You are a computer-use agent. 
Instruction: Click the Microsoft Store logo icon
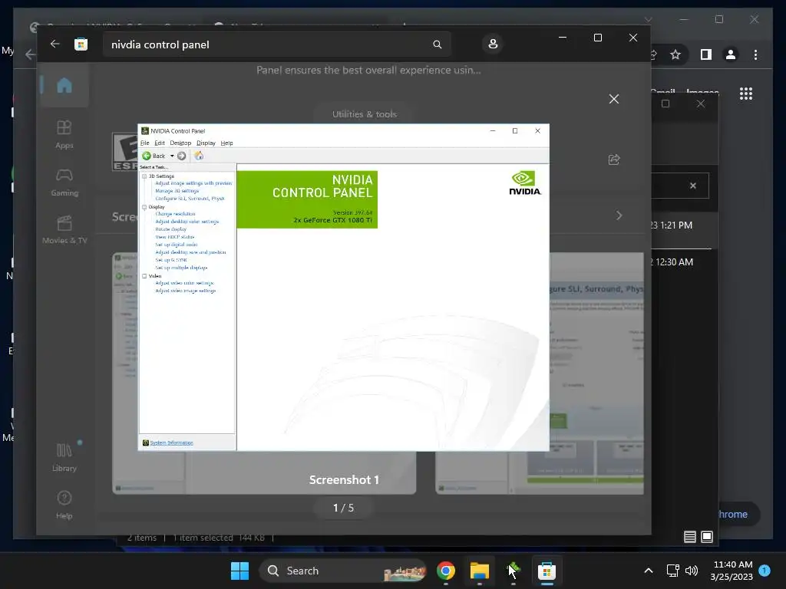81,44
